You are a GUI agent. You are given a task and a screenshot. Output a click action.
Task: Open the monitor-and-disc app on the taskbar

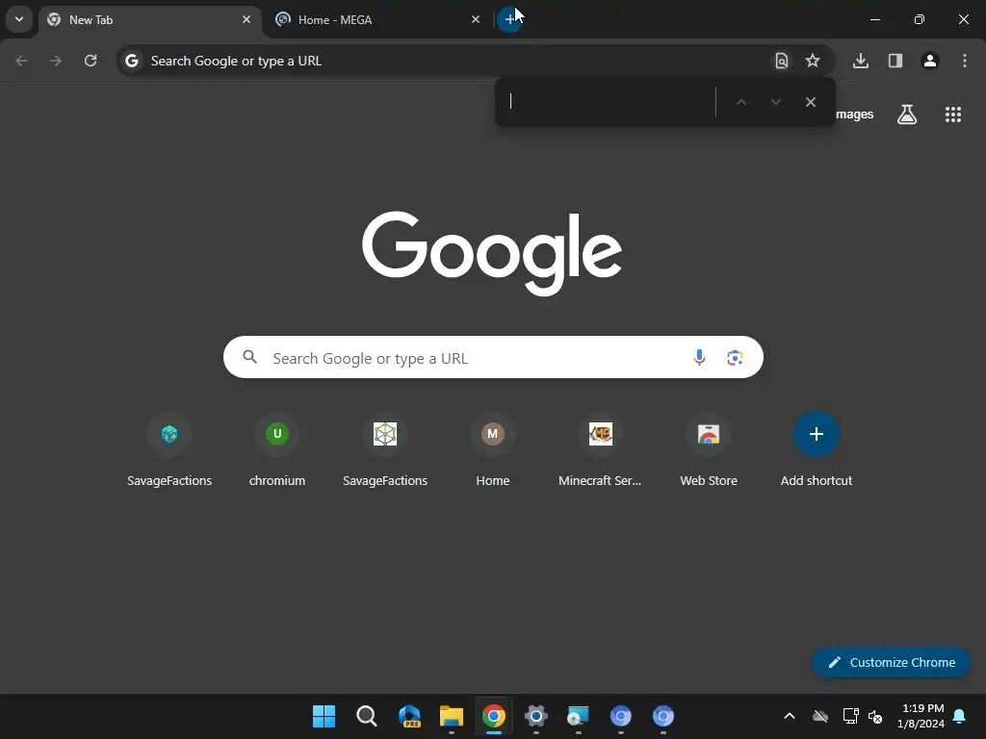(x=578, y=716)
